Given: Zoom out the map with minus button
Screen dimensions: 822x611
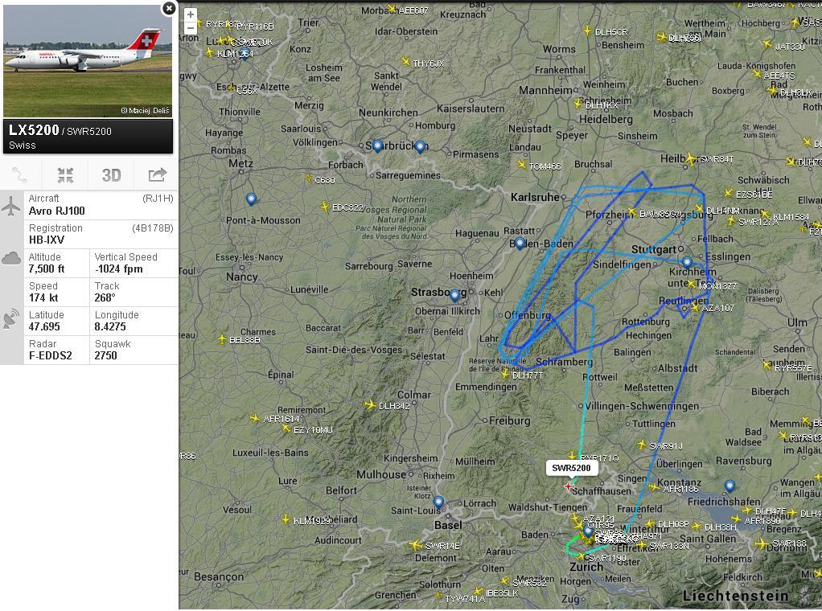Looking at the screenshot, I should click(191, 27).
